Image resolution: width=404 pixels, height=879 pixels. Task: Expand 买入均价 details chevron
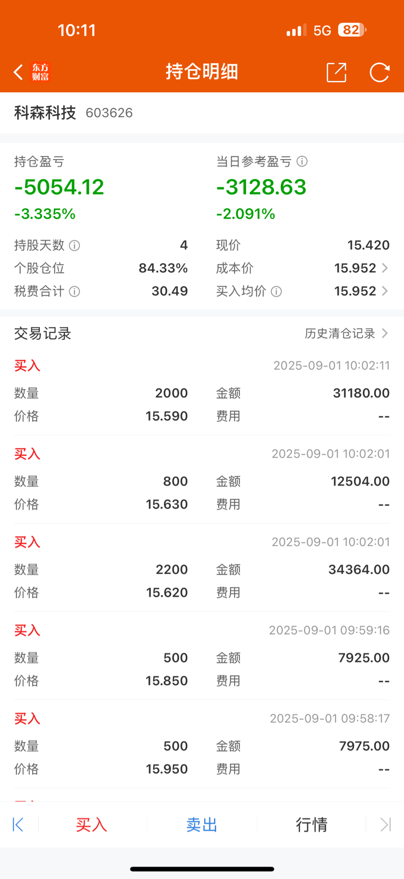pyautogui.click(x=385, y=291)
